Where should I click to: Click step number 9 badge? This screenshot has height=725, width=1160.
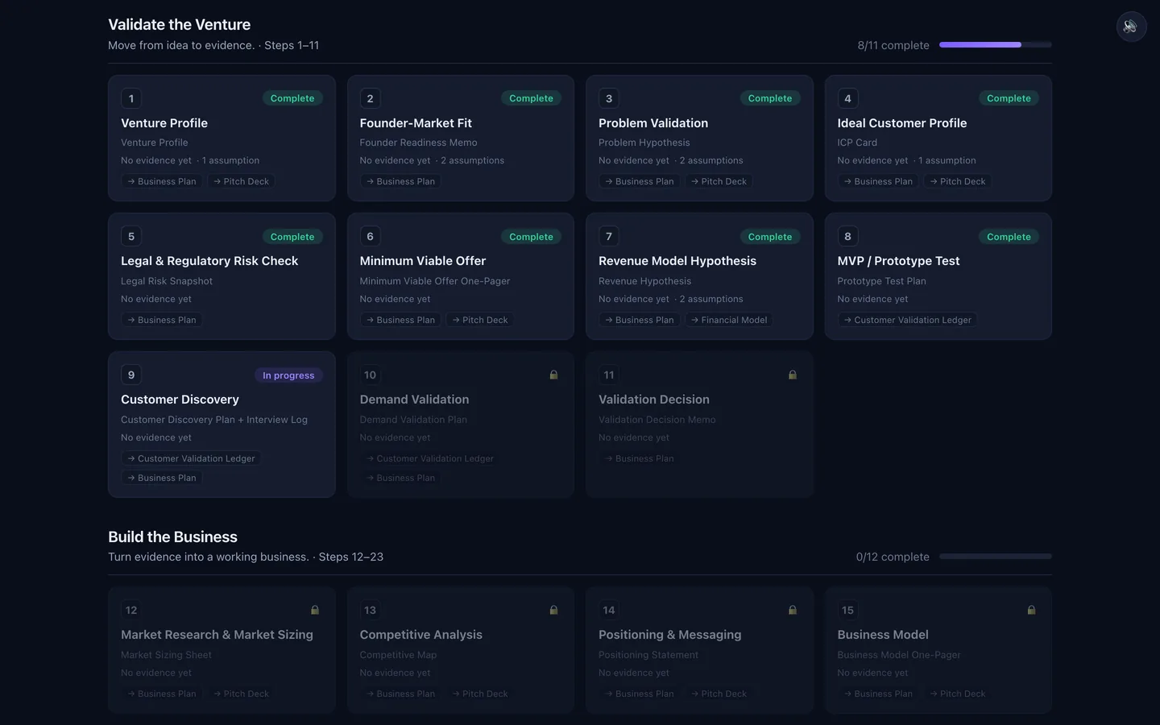[131, 375]
